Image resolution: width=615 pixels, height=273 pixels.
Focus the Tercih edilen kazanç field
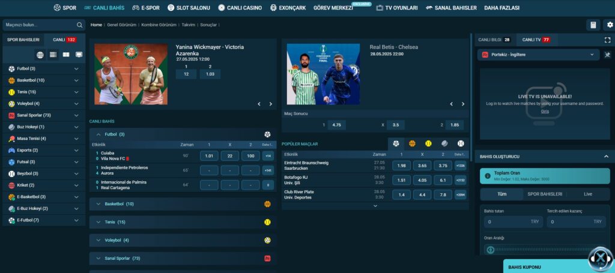[x=576, y=221]
